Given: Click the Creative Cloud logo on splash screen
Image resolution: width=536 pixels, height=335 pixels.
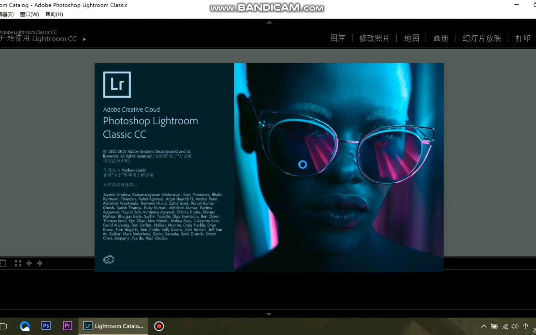Looking at the screenshot, I should pyautogui.click(x=109, y=260).
